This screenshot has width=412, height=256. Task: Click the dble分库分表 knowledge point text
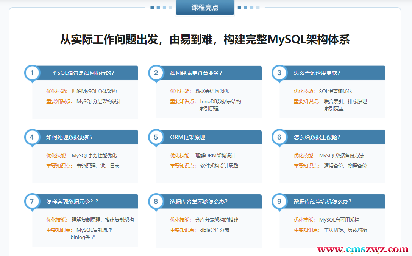(215, 230)
